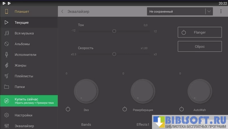Open the 'Не сохраненный' preset combo box

[x=176, y=12]
